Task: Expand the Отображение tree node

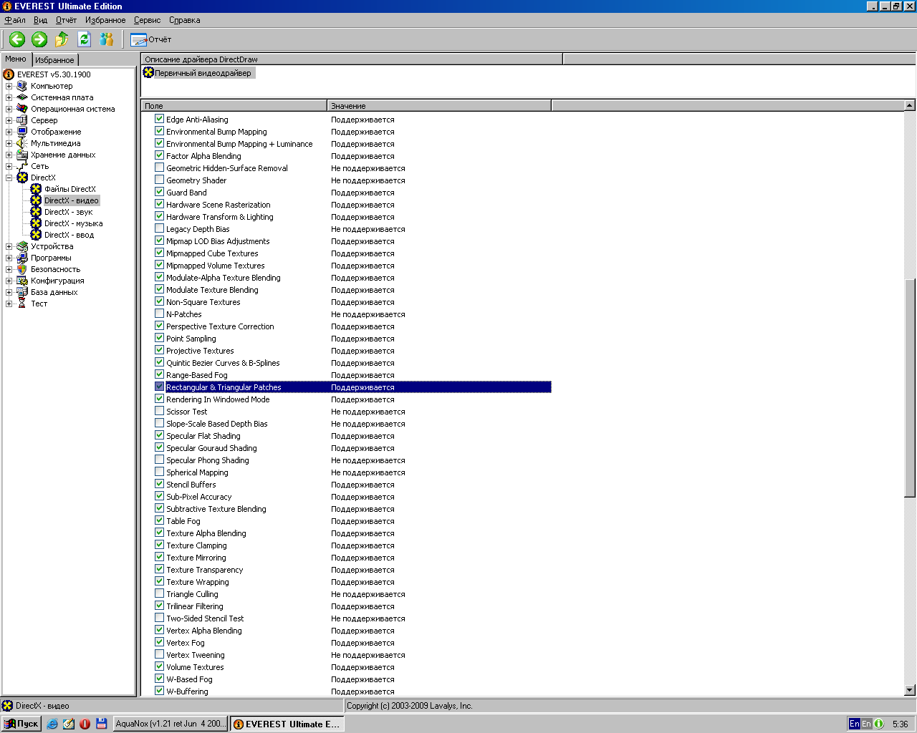Action: pyautogui.click(x=9, y=132)
